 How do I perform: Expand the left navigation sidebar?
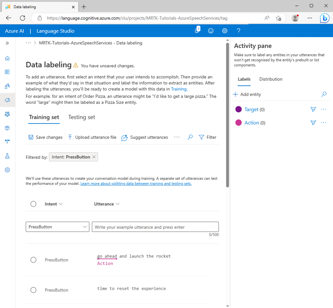pyautogui.click(x=7, y=43)
